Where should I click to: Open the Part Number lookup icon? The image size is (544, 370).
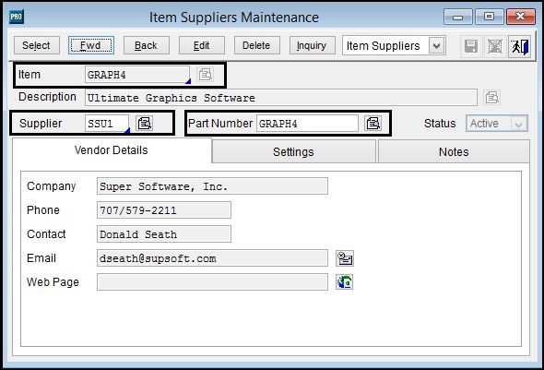coord(373,124)
